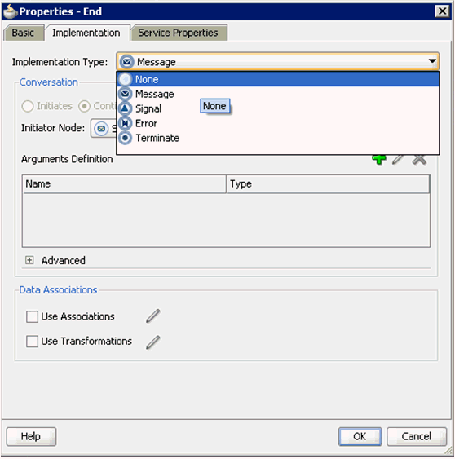Image resolution: width=455 pixels, height=459 pixels.
Task: Click the OK button
Action: (x=360, y=436)
